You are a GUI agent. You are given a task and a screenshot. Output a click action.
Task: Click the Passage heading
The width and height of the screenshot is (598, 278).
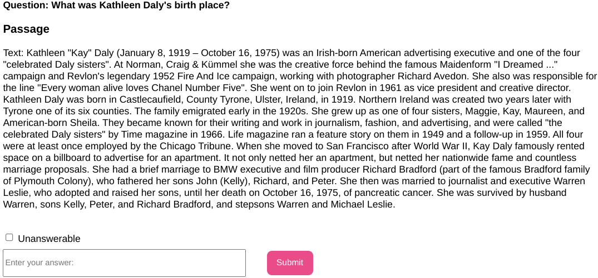[x=26, y=29]
